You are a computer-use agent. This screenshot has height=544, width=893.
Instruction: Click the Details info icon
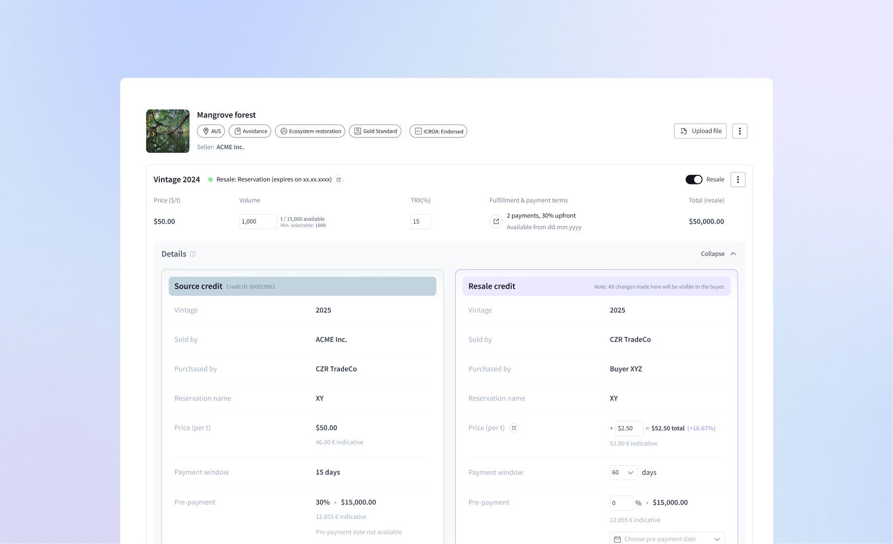click(193, 254)
